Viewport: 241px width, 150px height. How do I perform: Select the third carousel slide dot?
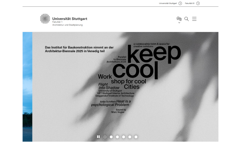(x=117, y=137)
